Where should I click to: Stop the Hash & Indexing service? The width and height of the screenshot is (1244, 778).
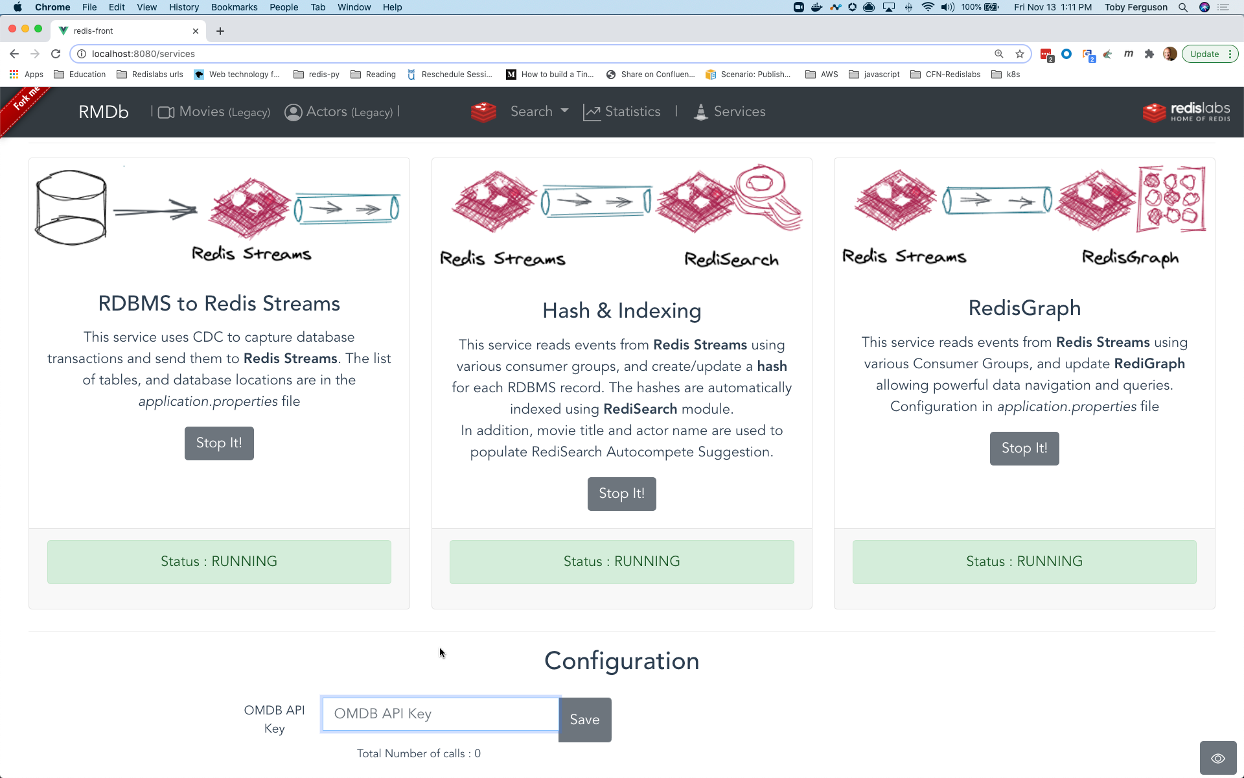(x=621, y=494)
